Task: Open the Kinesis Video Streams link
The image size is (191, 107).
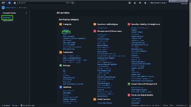Action: 105,103
